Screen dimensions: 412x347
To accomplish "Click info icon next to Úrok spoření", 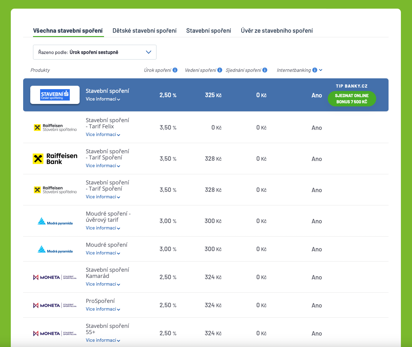I will 175,70.
